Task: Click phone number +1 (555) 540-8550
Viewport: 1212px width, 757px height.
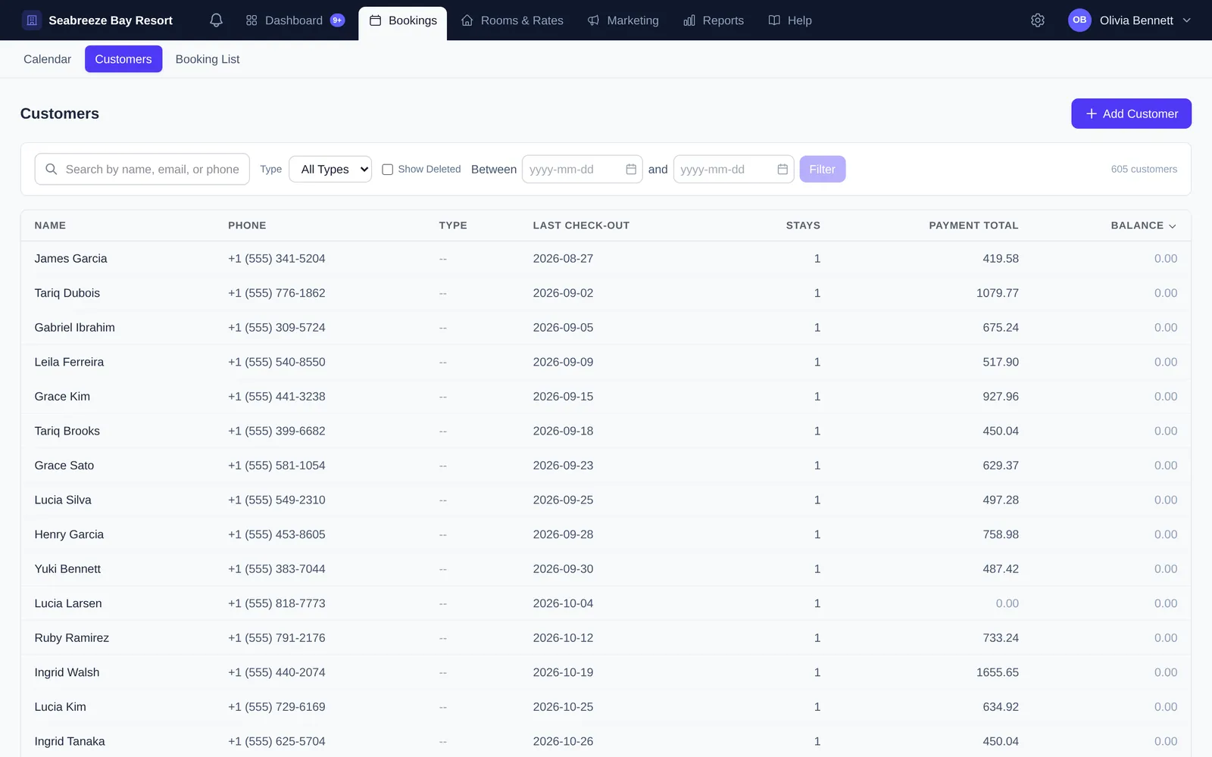Action: coord(276,362)
